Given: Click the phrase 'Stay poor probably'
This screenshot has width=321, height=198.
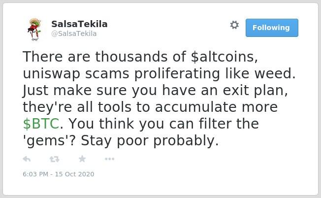Looking at the screenshot, I should pos(150,141).
